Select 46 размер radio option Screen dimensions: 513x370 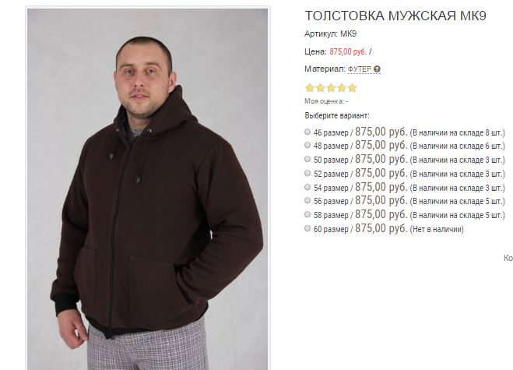[307, 132]
